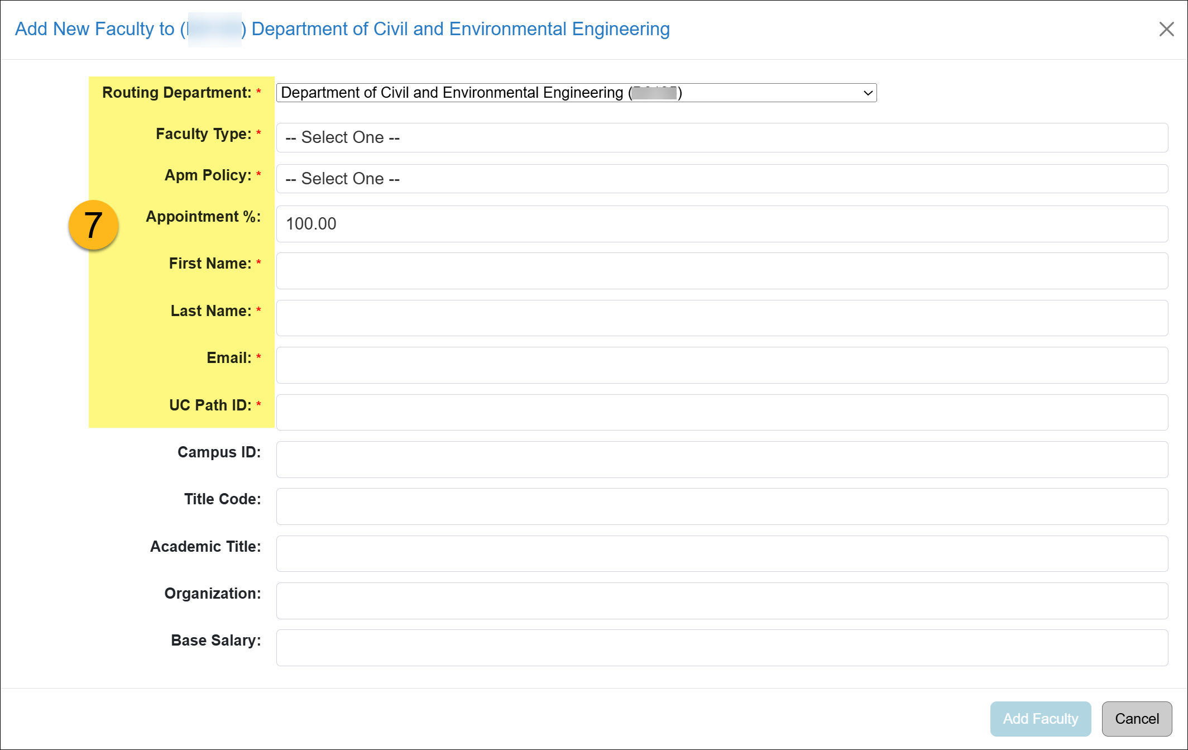The height and width of the screenshot is (750, 1188).
Task: Cancel adding the new faculty
Action: 1137,719
